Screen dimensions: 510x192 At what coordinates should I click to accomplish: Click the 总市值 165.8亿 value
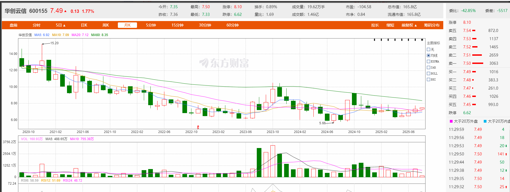point(410,7)
